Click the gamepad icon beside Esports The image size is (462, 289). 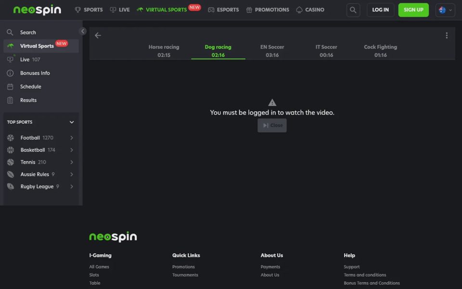(x=211, y=10)
